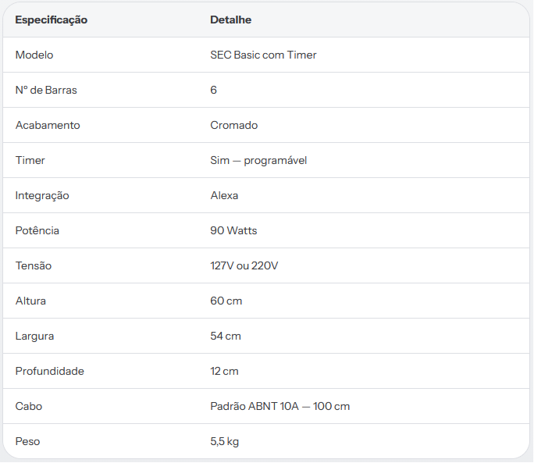Screen dimensions: 534x463
Task: Click the 90 Watts value
Action: (x=233, y=230)
